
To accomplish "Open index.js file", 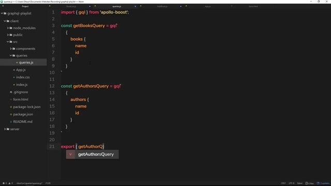I will pyautogui.click(x=22, y=85).
